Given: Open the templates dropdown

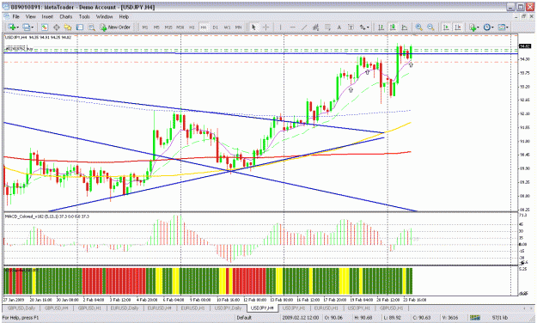Looking at the screenshot, I should tap(503, 27).
